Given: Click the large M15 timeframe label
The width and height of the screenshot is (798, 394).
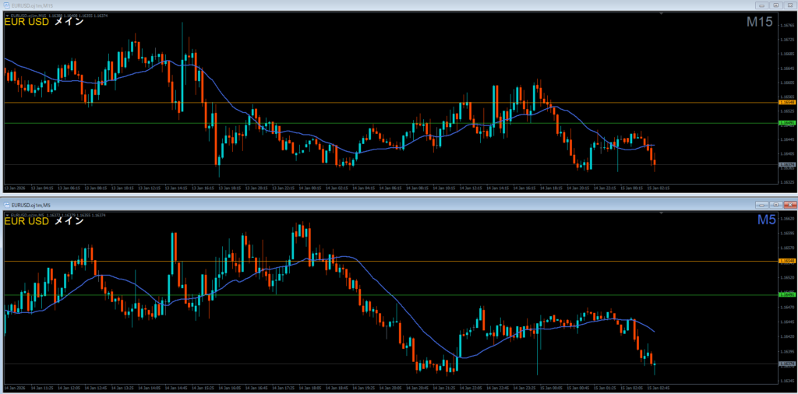Looking at the screenshot, I should pos(760,22).
